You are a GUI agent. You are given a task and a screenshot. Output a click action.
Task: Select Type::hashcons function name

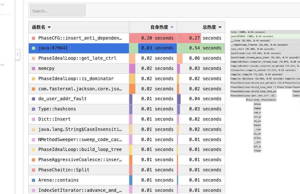point(57,109)
